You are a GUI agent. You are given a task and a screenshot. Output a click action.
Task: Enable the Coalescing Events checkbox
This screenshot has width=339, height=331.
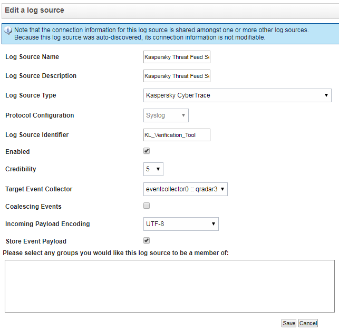147,206
